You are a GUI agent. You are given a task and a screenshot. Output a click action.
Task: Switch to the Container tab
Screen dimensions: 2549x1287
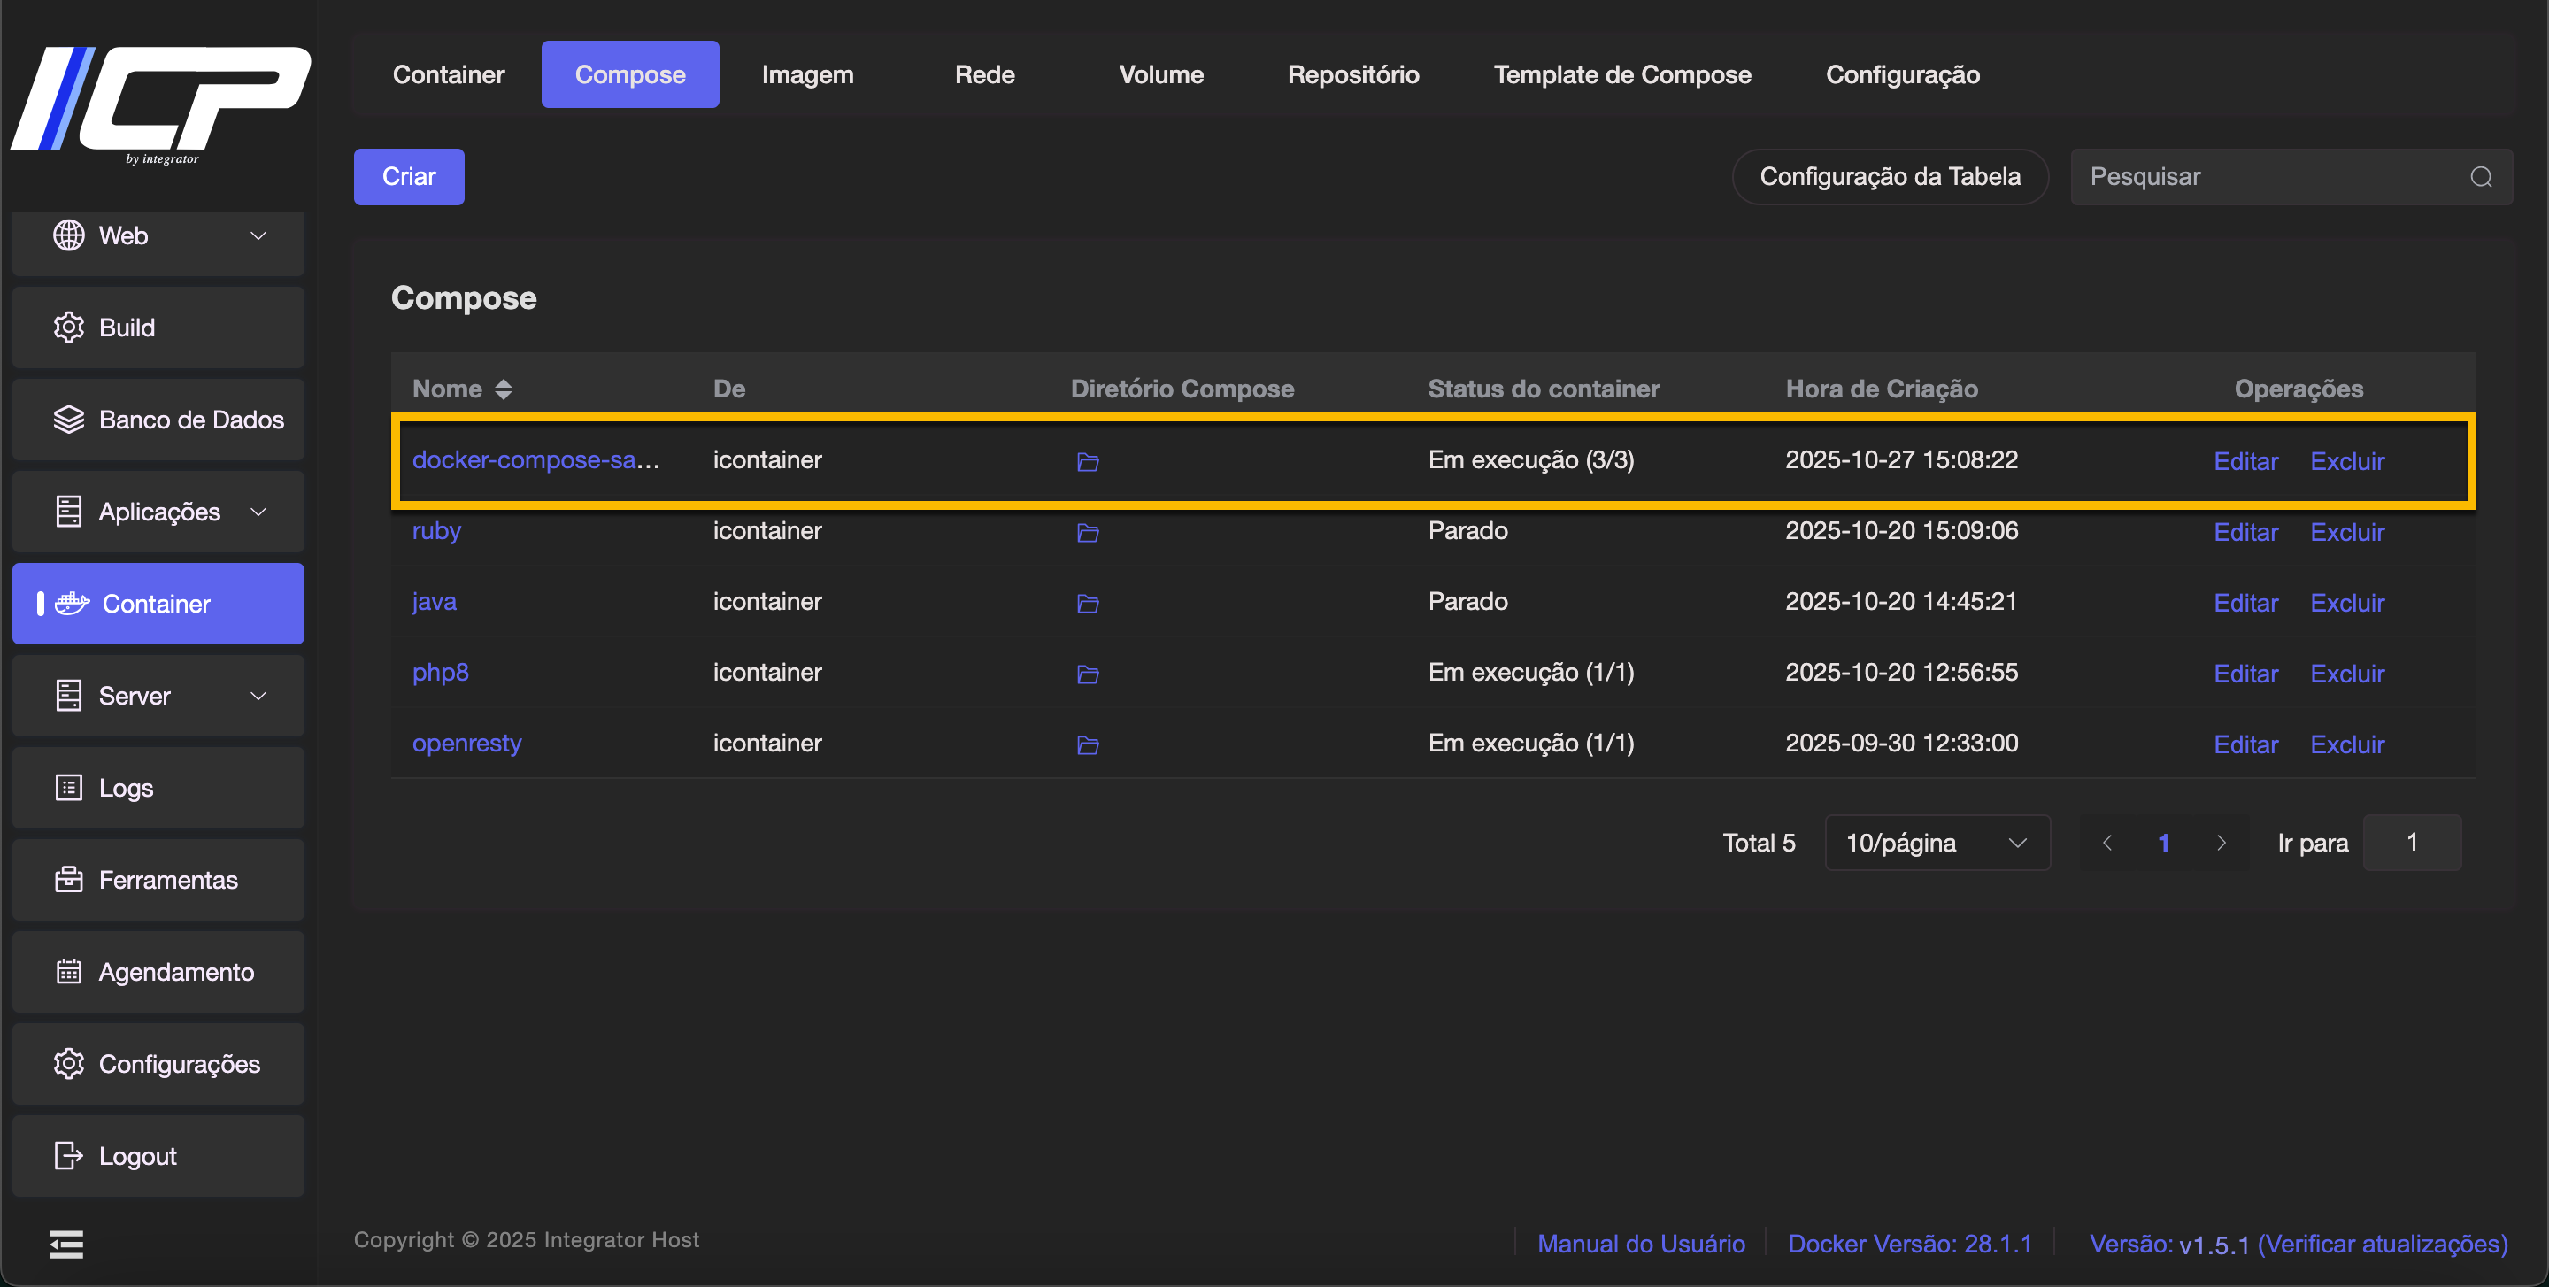tap(448, 74)
